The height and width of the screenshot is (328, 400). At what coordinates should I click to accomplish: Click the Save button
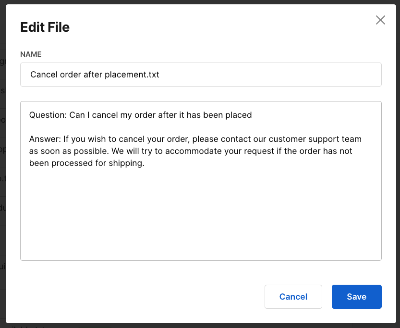tap(356, 297)
